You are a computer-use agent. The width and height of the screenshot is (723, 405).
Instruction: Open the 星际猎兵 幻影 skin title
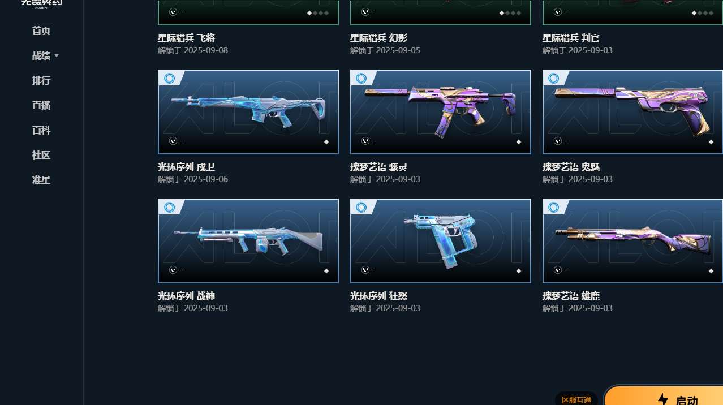(378, 38)
